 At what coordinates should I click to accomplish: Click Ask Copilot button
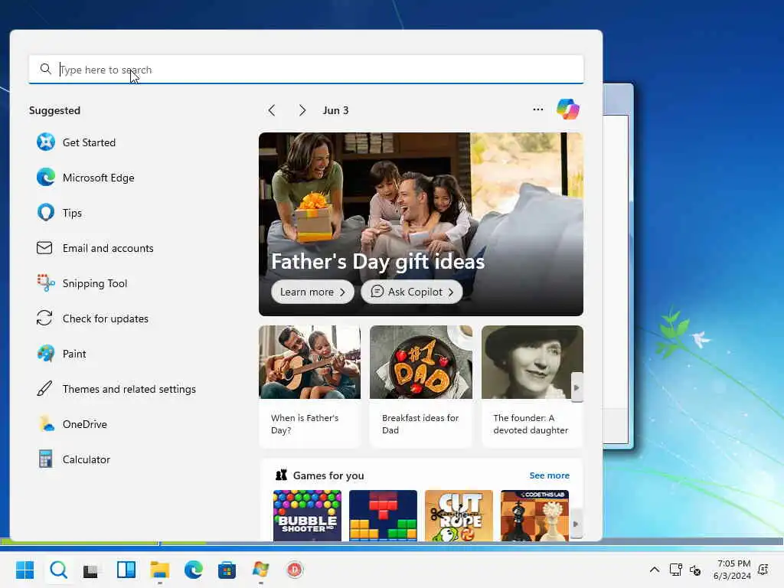pos(412,292)
